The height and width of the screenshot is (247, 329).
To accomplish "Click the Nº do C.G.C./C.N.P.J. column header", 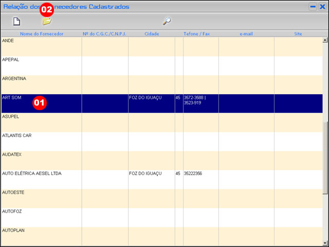I will [104, 34].
